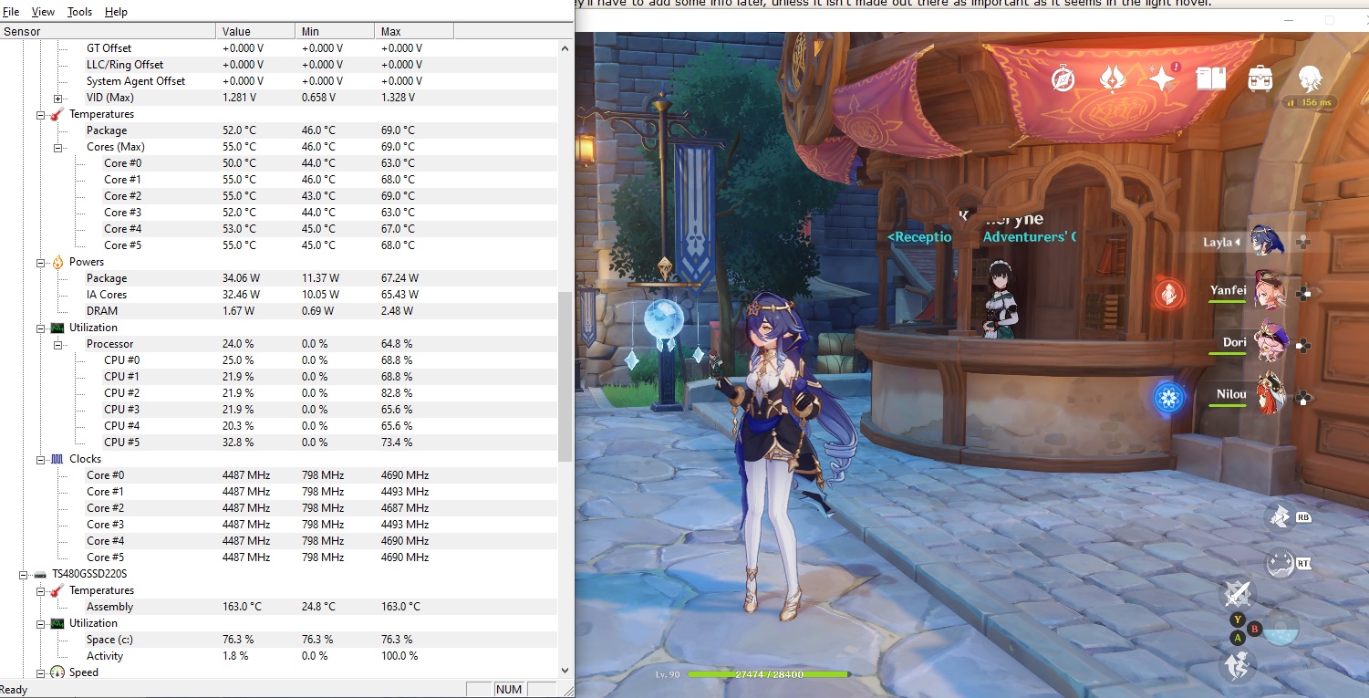
Task: Collapse the Processor node
Action: tap(58, 344)
